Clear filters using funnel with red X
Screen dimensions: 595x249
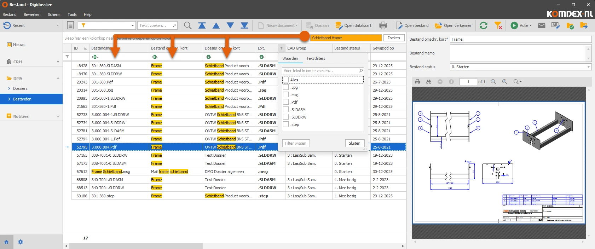498,25
